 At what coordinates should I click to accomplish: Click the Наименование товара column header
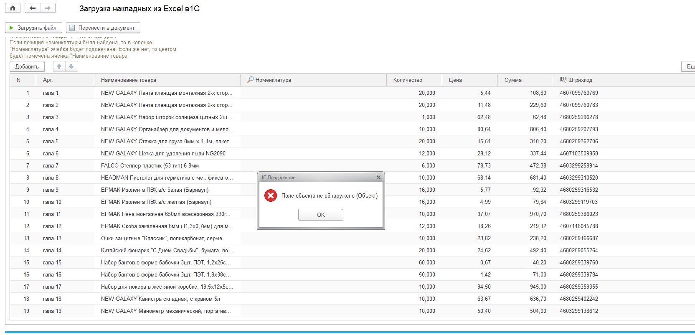coord(167,80)
